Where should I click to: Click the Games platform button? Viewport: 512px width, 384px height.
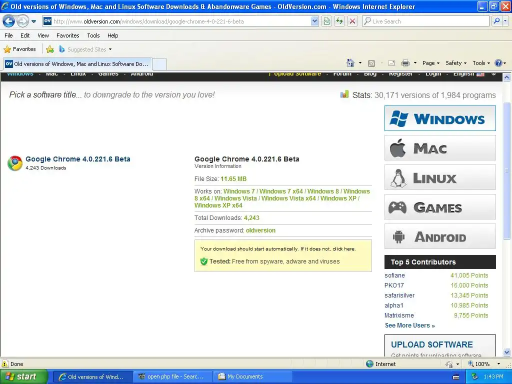pos(440,206)
